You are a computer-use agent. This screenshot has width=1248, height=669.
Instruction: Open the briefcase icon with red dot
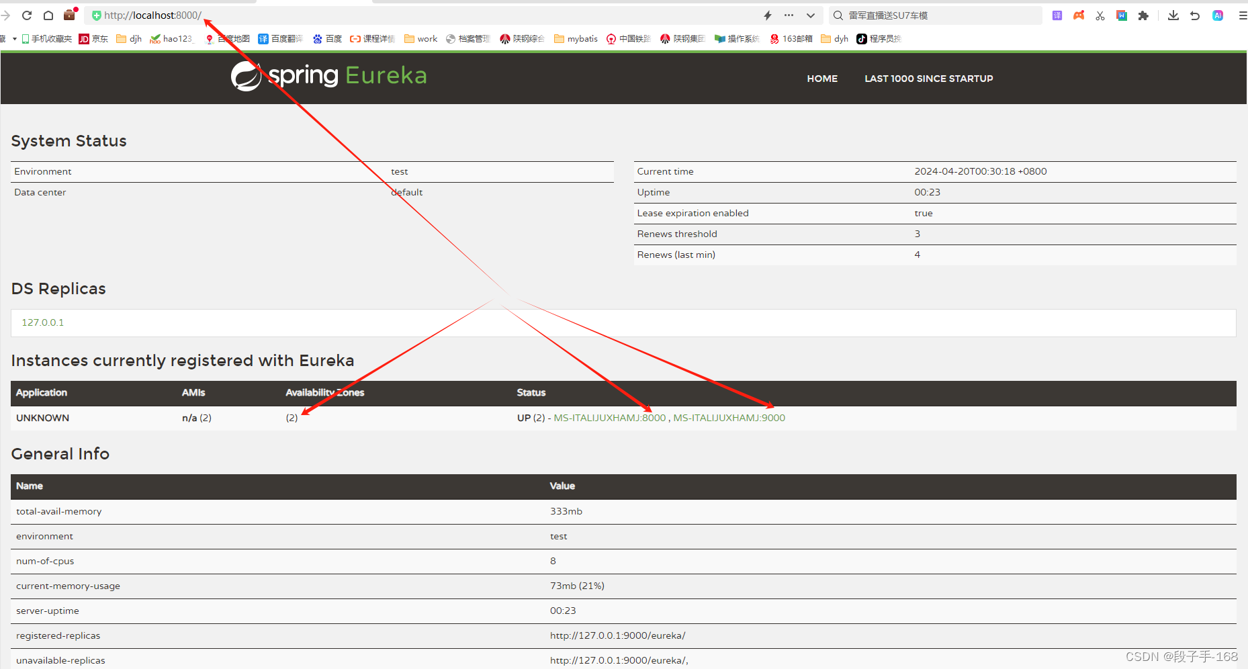[70, 14]
